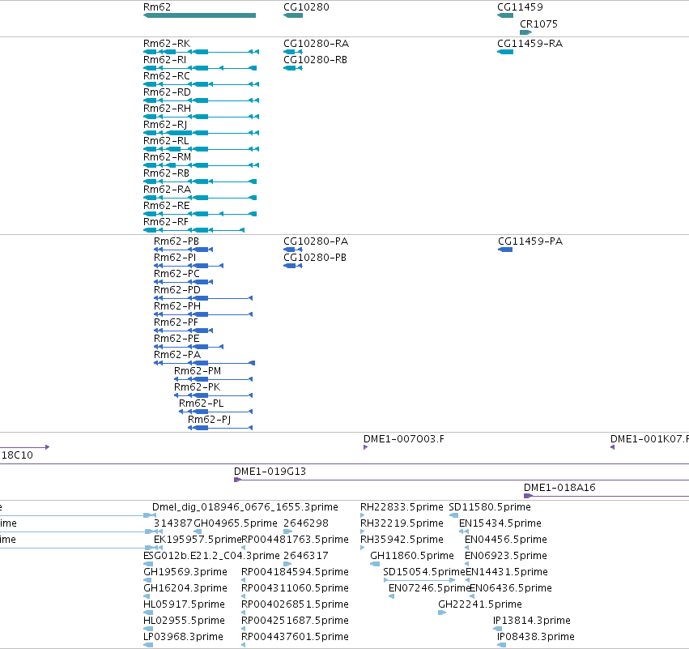Click the GH11860.5prime EST label
This screenshot has width=689, height=649.
point(412,556)
